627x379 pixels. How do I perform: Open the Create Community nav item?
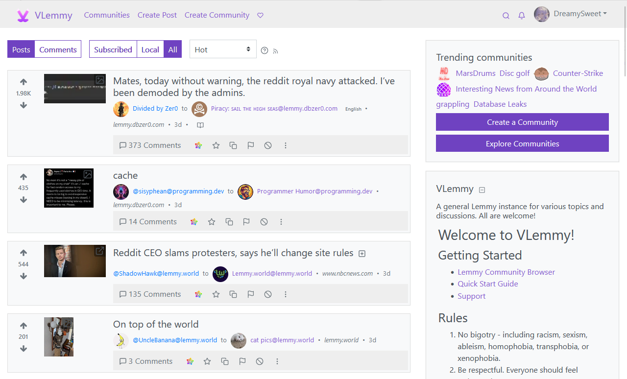tap(217, 15)
